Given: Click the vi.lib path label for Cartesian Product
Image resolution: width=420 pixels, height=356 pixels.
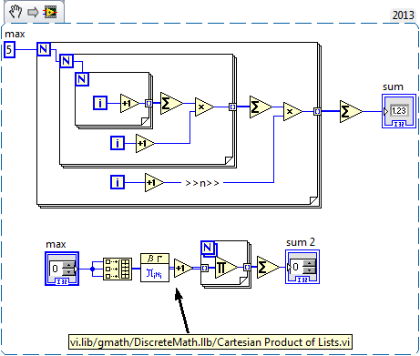Looking at the screenshot, I should click(210, 342).
